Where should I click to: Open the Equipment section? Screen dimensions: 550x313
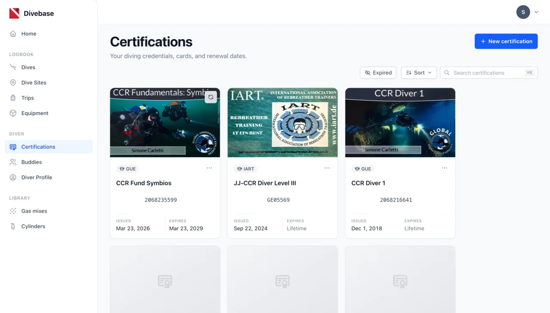tap(49, 113)
